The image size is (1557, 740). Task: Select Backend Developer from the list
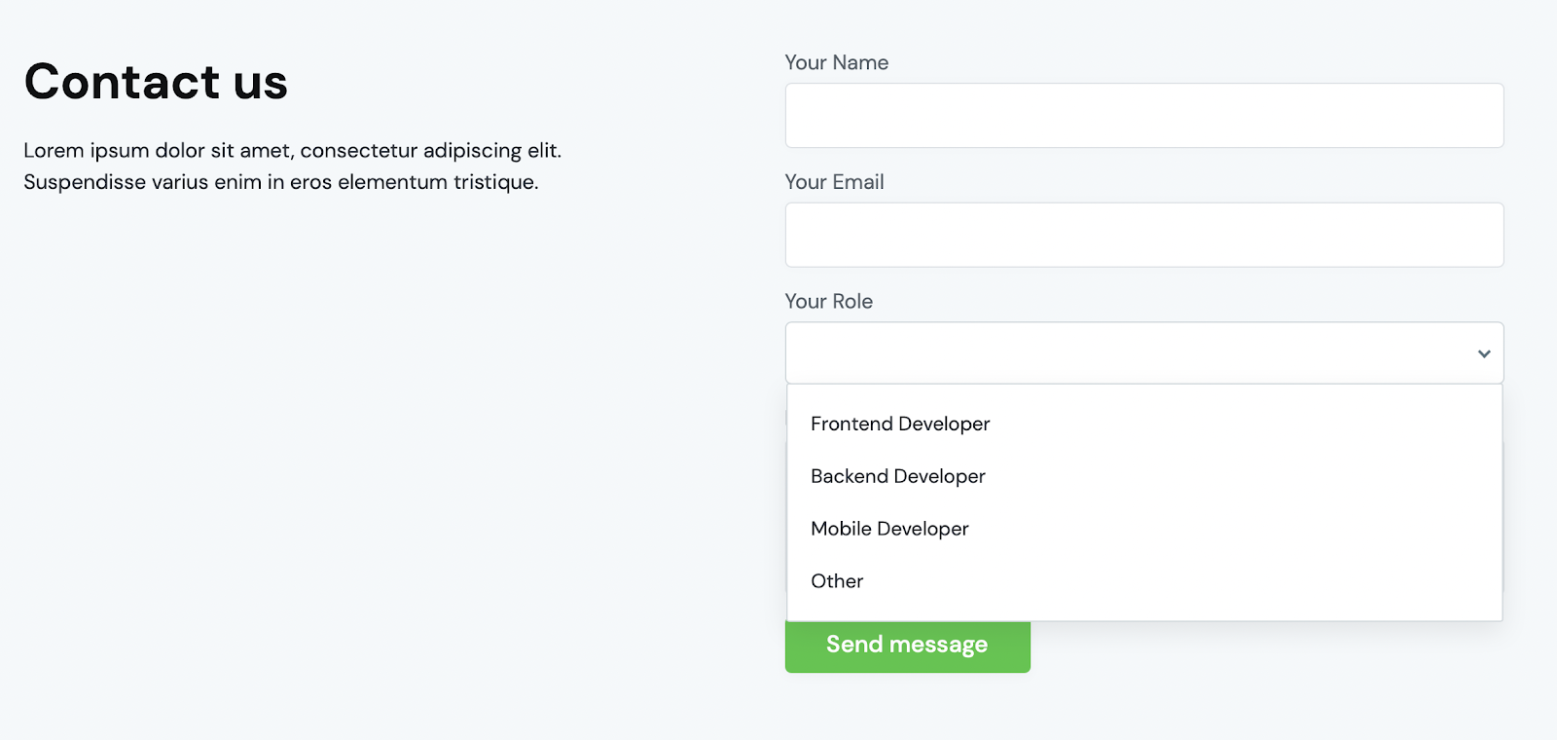click(x=896, y=476)
